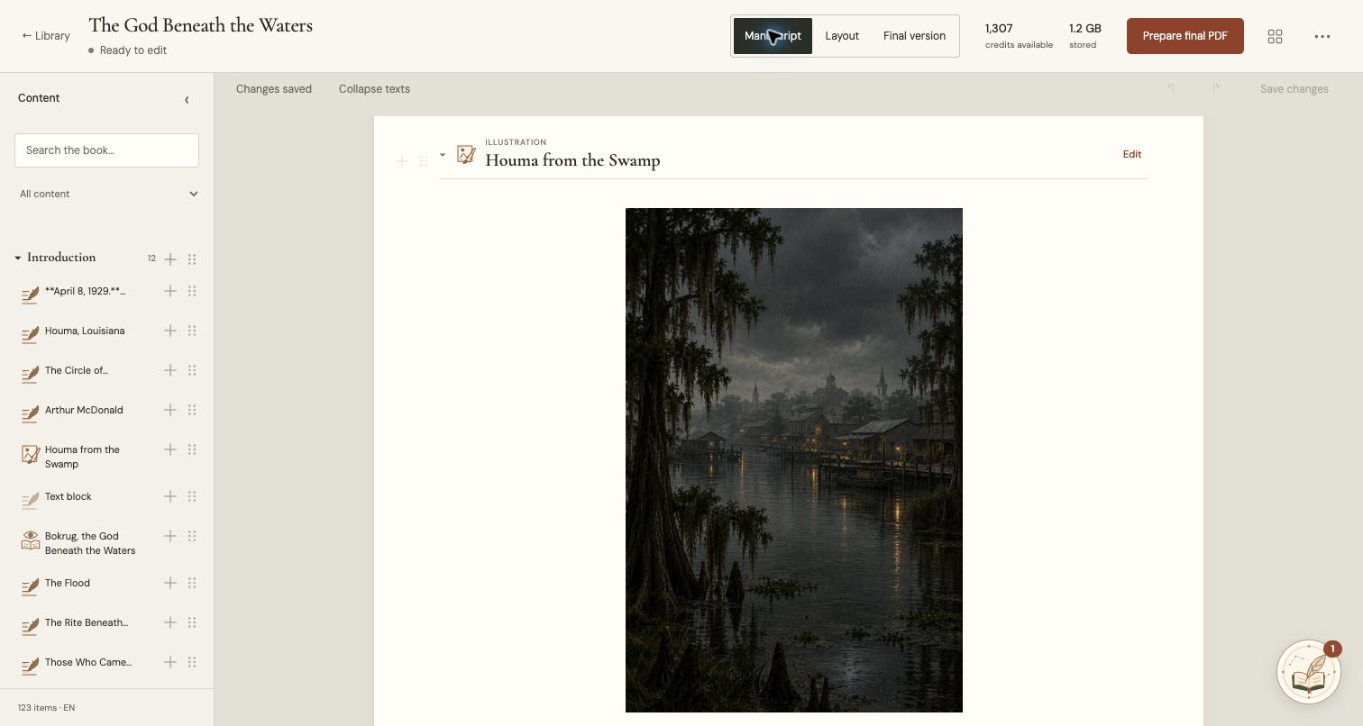The width and height of the screenshot is (1363, 726).
Task: Add item after Houma, Louisiana row
Action: 169,331
